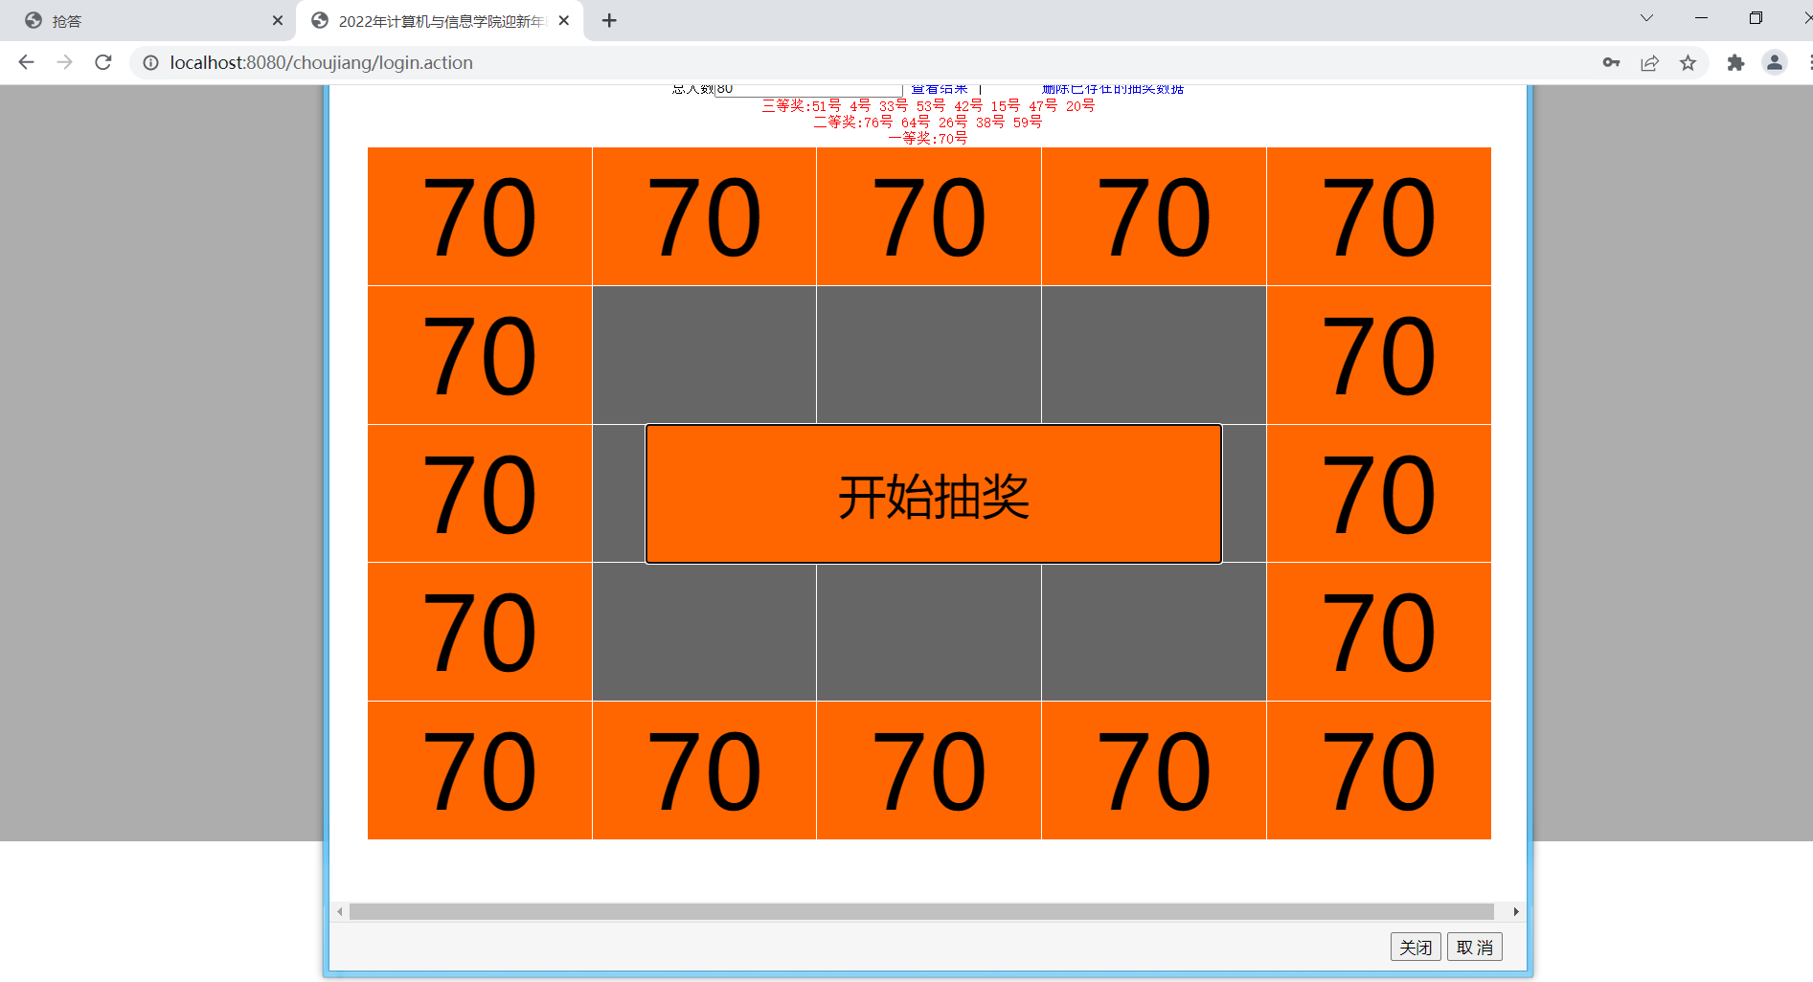Click the right-column 70 cell beside 开始抽奖
This screenshot has width=1813, height=982.
point(1379,494)
